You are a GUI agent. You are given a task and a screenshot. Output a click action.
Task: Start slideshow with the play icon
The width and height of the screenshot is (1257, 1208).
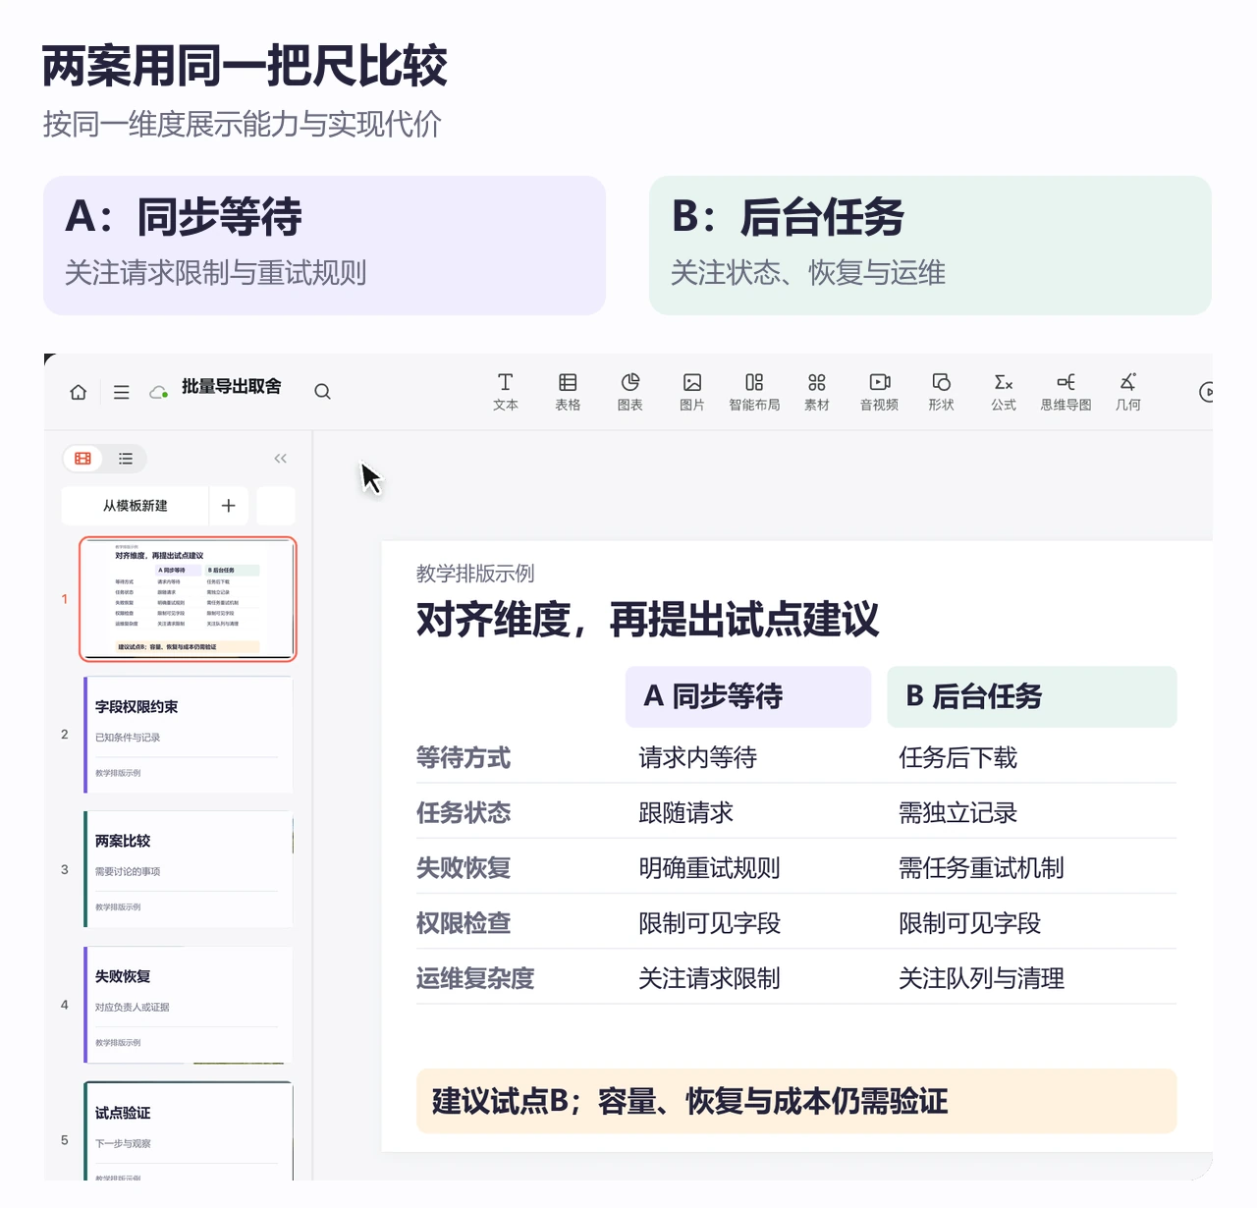click(1207, 392)
